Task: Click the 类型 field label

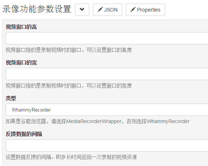Action: (x=11, y=99)
